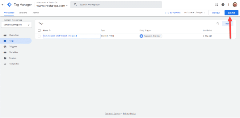240x118 pixels.
Task: Click the New tag button
Action: pyautogui.click(x=228, y=24)
